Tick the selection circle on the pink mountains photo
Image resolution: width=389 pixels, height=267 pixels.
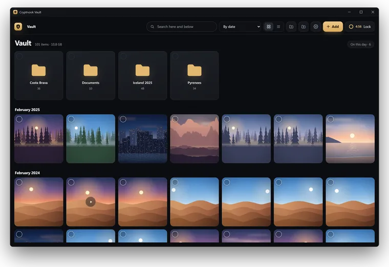click(x=175, y=119)
